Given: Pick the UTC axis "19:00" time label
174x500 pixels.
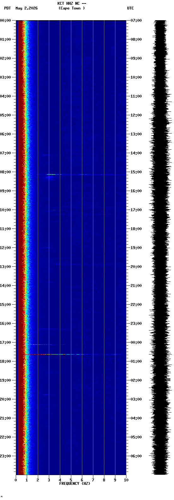Looking at the screenshot, I should pyautogui.click(x=136, y=248).
